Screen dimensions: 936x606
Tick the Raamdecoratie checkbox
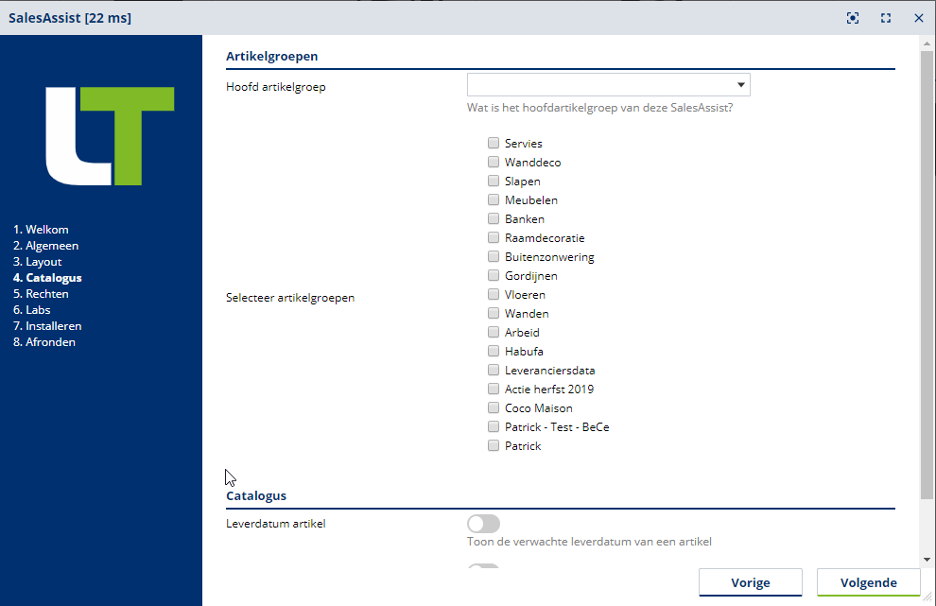pos(494,237)
